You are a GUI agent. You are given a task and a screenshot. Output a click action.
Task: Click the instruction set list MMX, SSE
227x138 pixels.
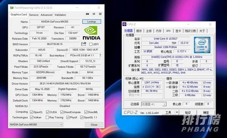tap(177, 71)
